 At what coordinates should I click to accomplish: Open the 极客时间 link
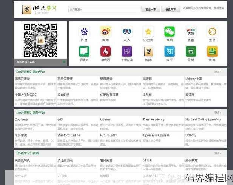tap(63, 94)
